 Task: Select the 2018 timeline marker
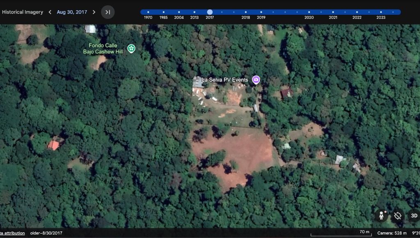246,12
